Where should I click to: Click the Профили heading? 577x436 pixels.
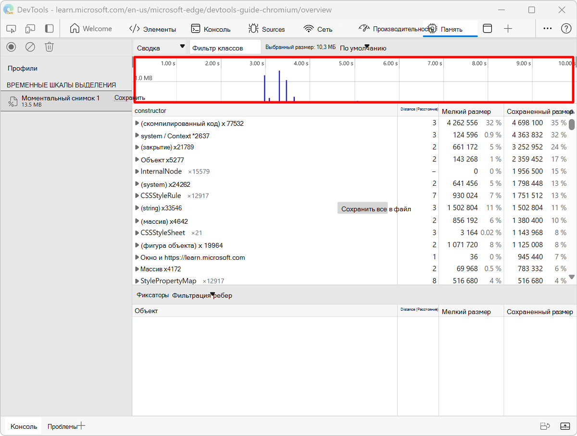point(22,69)
